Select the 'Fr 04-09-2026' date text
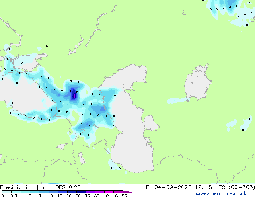 pyautogui.click(x=169, y=187)
